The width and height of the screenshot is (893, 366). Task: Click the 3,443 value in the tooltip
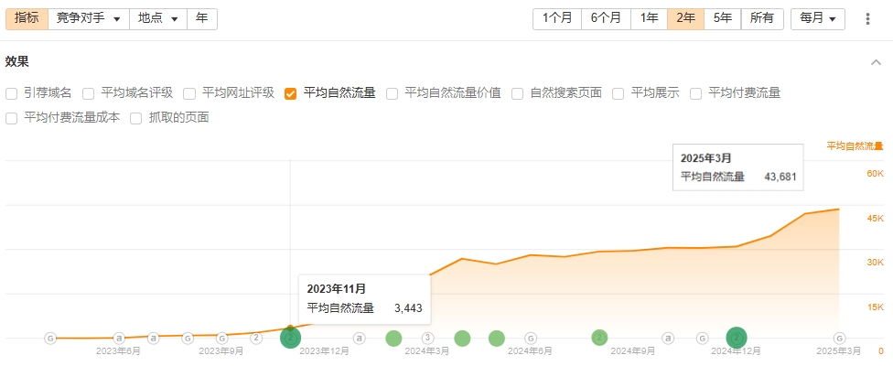[x=408, y=308]
